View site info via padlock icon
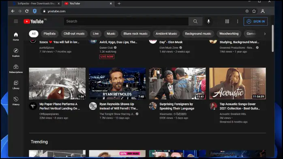The width and height of the screenshot is (283, 159). pos(44,11)
